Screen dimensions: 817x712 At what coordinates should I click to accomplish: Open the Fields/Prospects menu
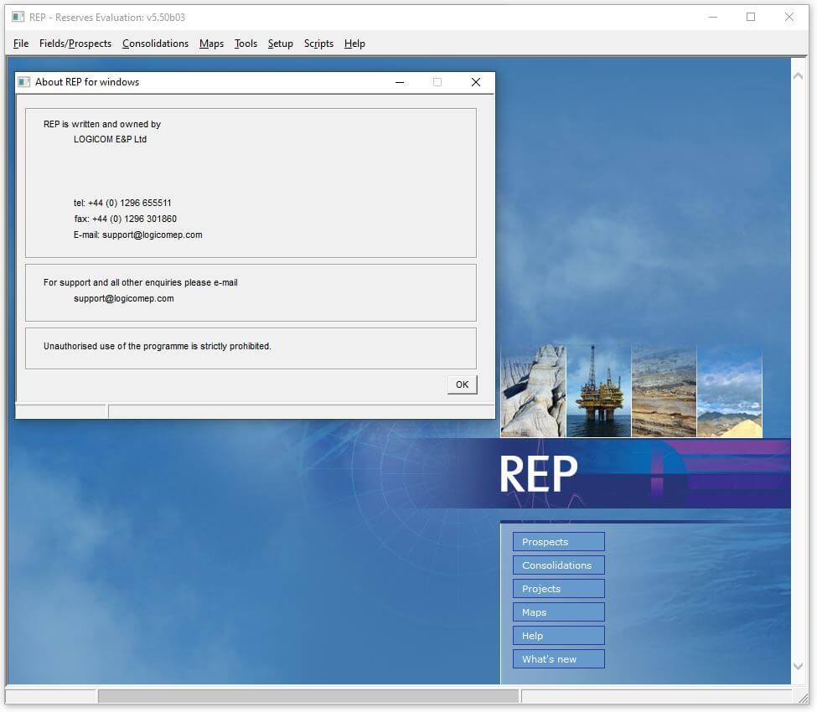(75, 44)
